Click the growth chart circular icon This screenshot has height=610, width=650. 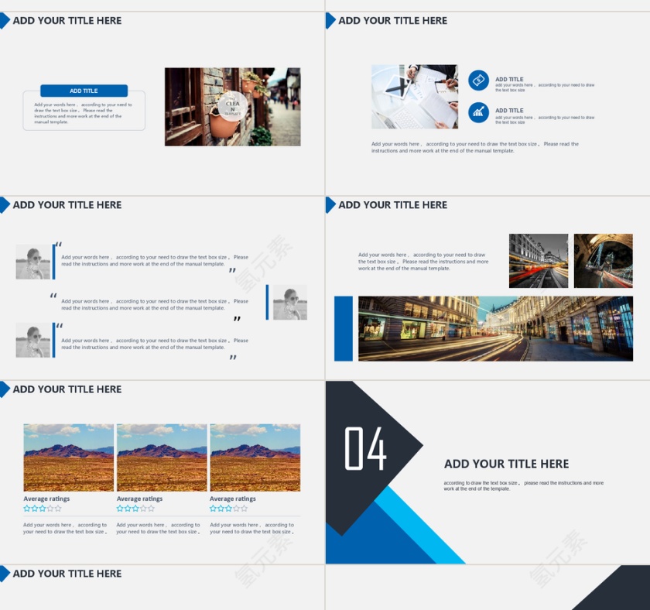coord(478,113)
